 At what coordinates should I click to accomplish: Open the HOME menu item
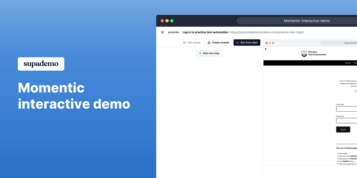348,63
